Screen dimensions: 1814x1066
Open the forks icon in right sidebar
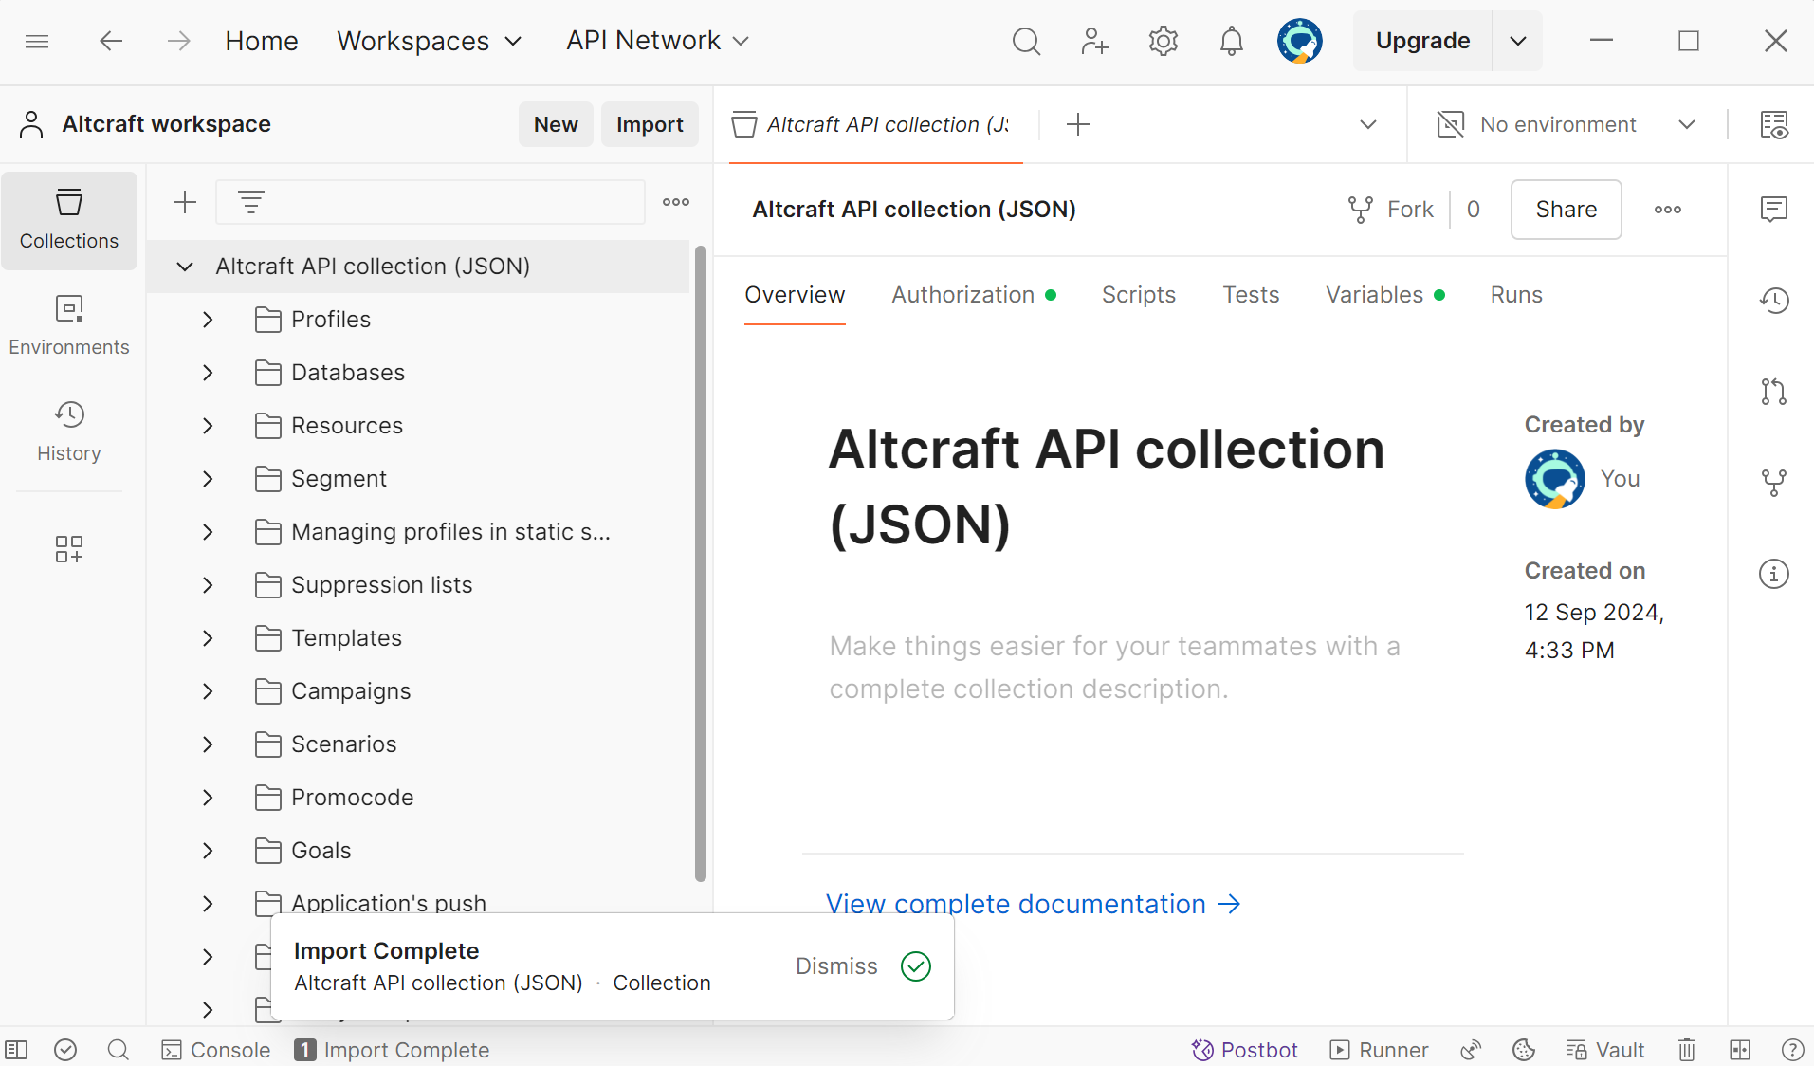(x=1773, y=483)
